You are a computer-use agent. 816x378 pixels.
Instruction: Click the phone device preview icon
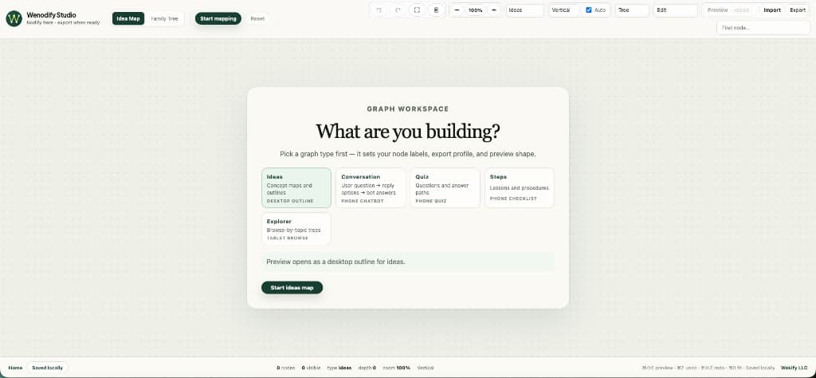click(x=436, y=10)
